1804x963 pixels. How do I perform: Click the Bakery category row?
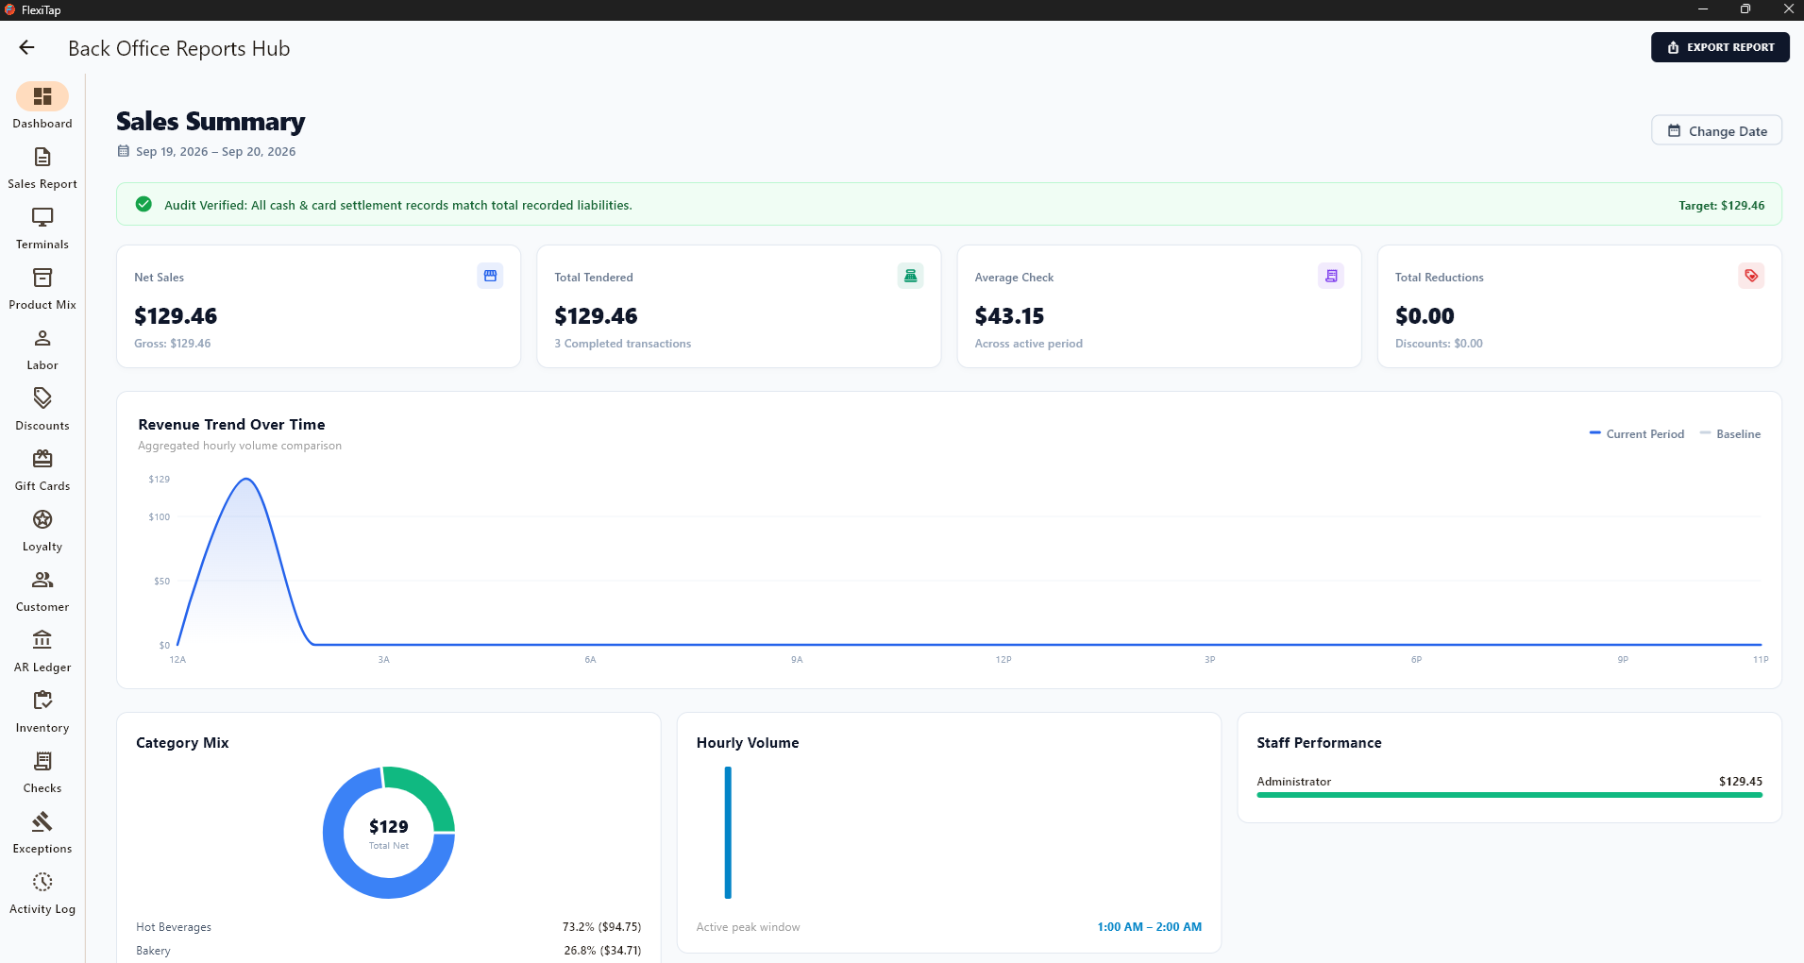pos(388,951)
